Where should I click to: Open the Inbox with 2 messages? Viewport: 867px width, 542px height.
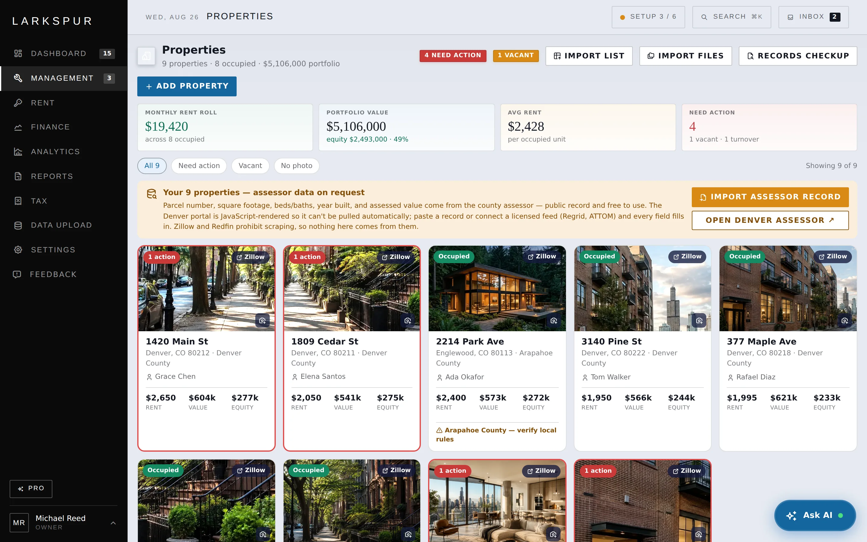pyautogui.click(x=813, y=17)
